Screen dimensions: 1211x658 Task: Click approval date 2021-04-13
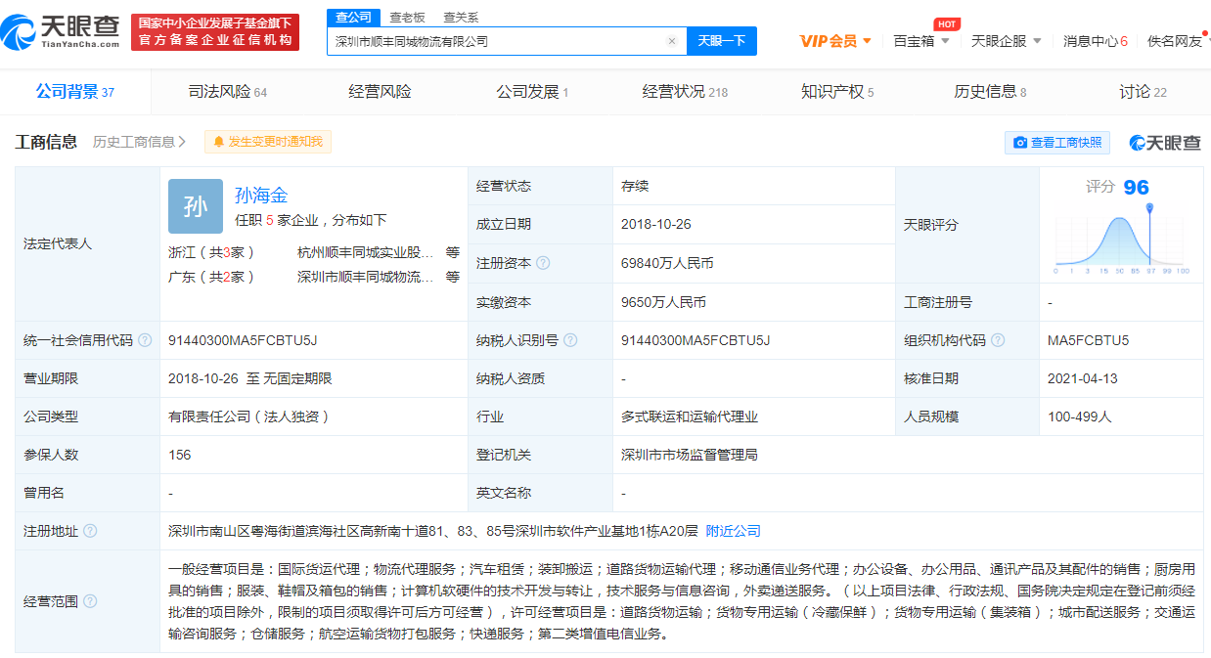click(x=1082, y=378)
